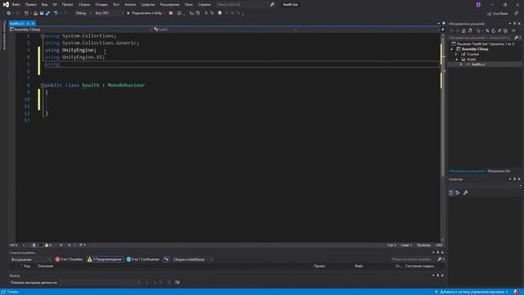Image resolution: width=524 pixels, height=295 pixels.
Task: Open the Проект menu
Action: click(x=67, y=5)
